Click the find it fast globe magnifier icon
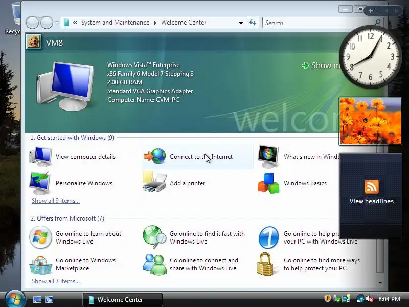This screenshot has width=409, height=307. tap(154, 237)
